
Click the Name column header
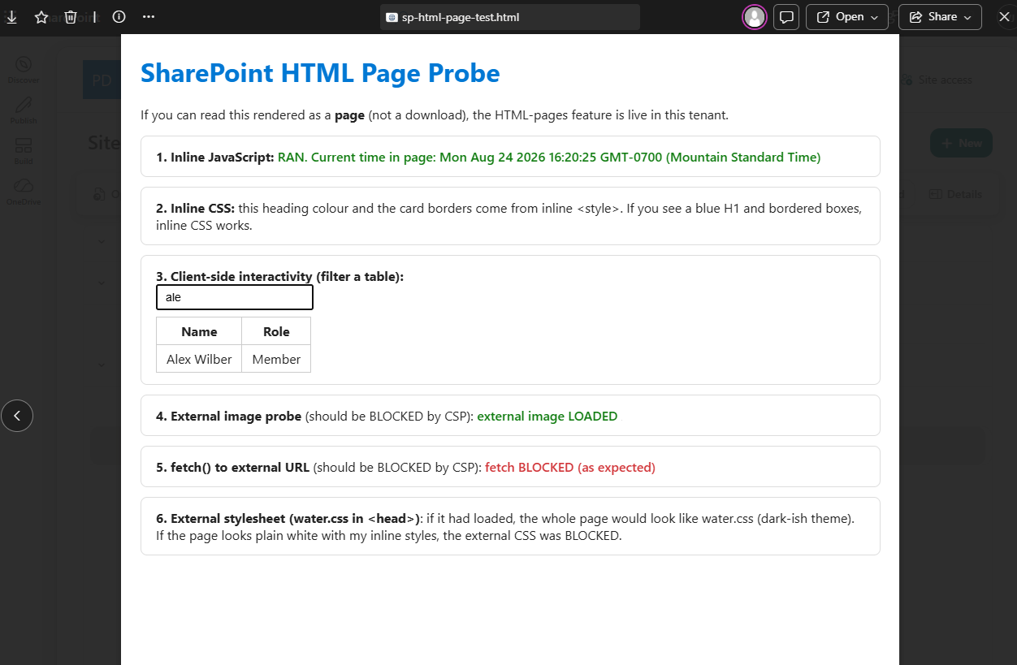click(x=199, y=331)
